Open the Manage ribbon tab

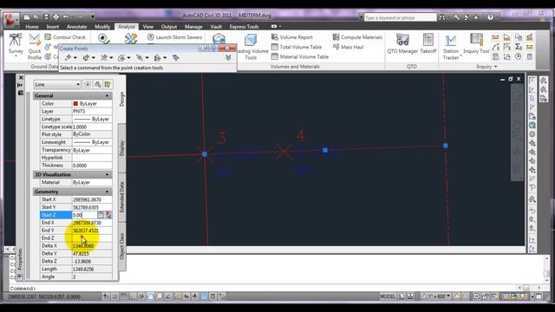[193, 27]
